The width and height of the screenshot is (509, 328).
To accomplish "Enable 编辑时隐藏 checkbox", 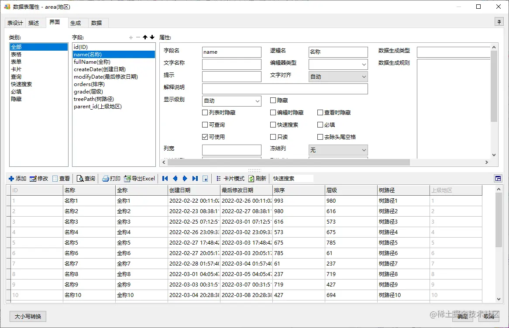I will pos(273,112).
